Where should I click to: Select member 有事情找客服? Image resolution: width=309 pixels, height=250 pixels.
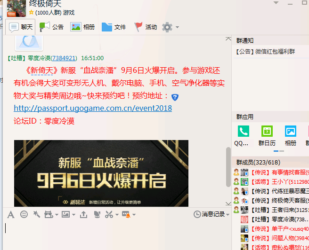[271, 172]
